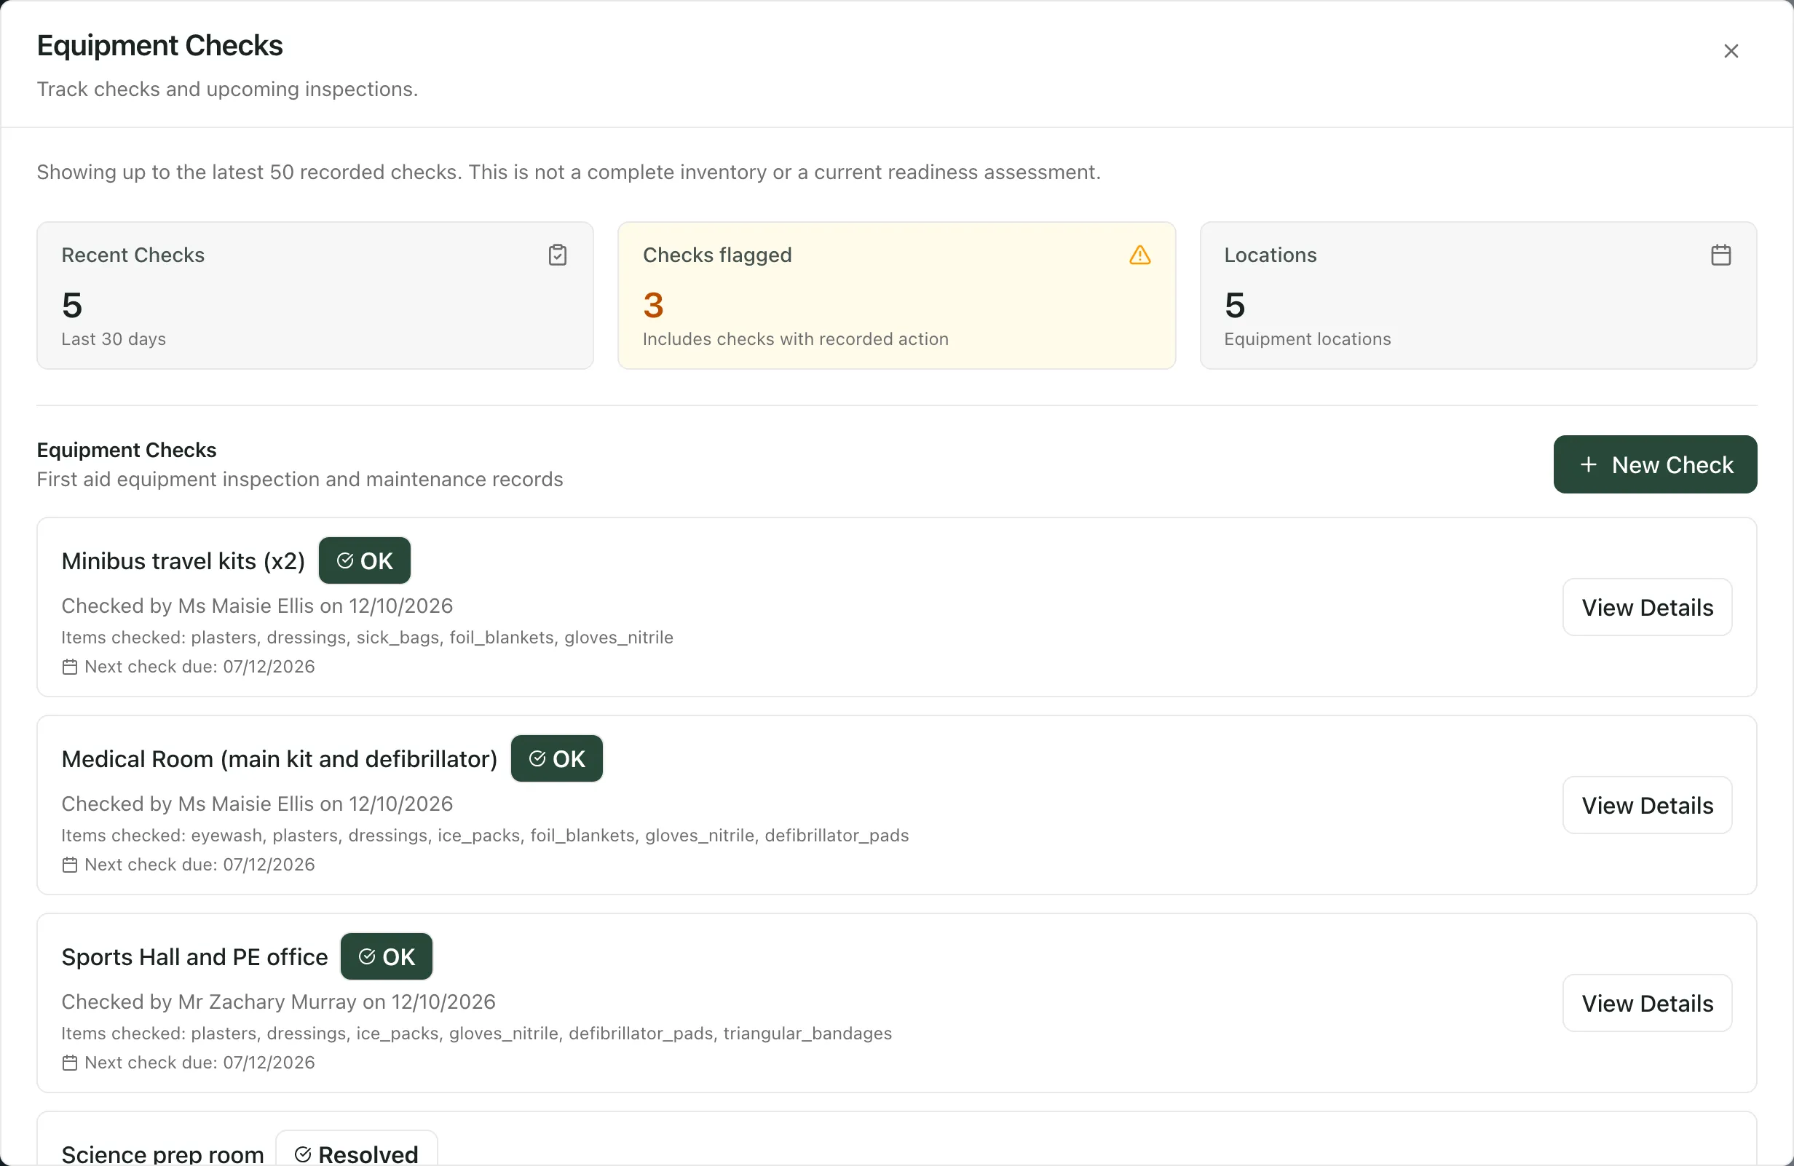Click 'Track checks and upcoming inspections.' subtitle

click(228, 89)
